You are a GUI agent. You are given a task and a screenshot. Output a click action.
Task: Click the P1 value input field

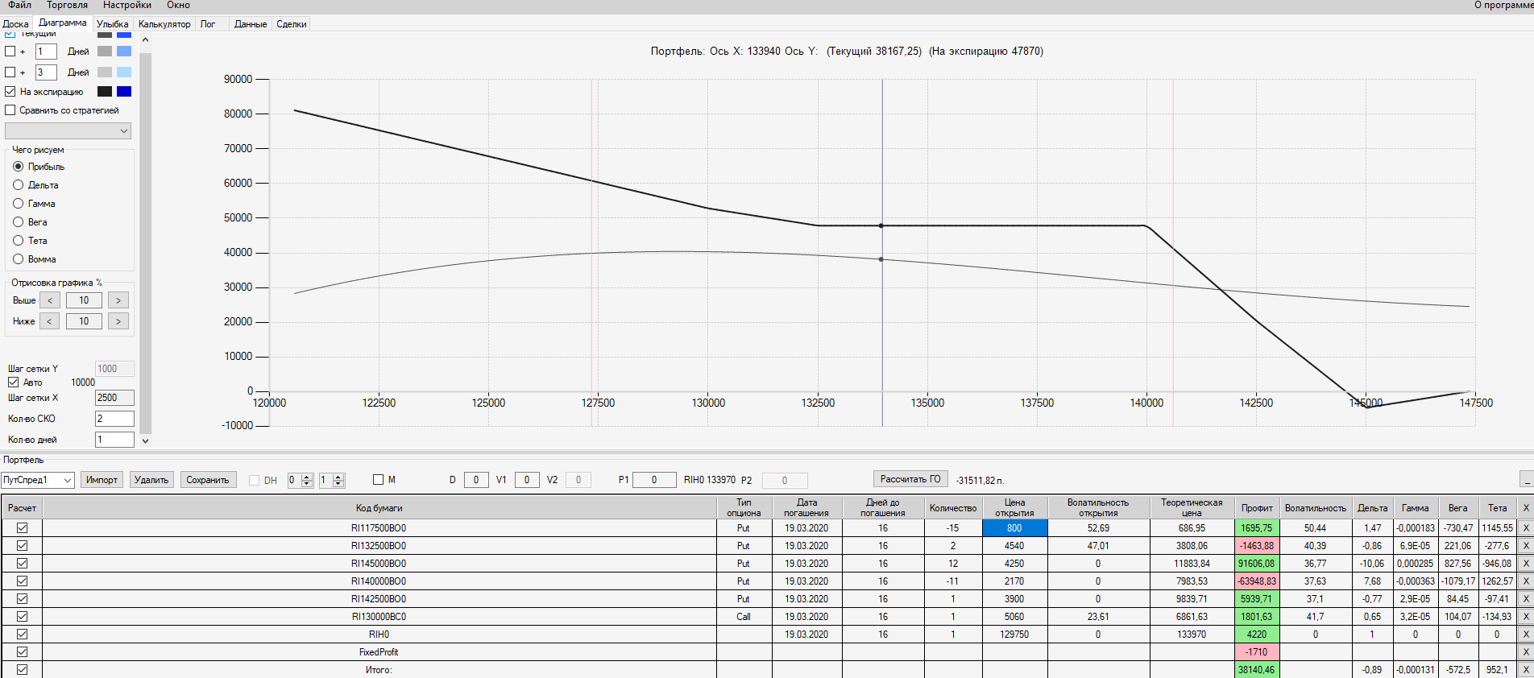pyautogui.click(x=654, y=480)
